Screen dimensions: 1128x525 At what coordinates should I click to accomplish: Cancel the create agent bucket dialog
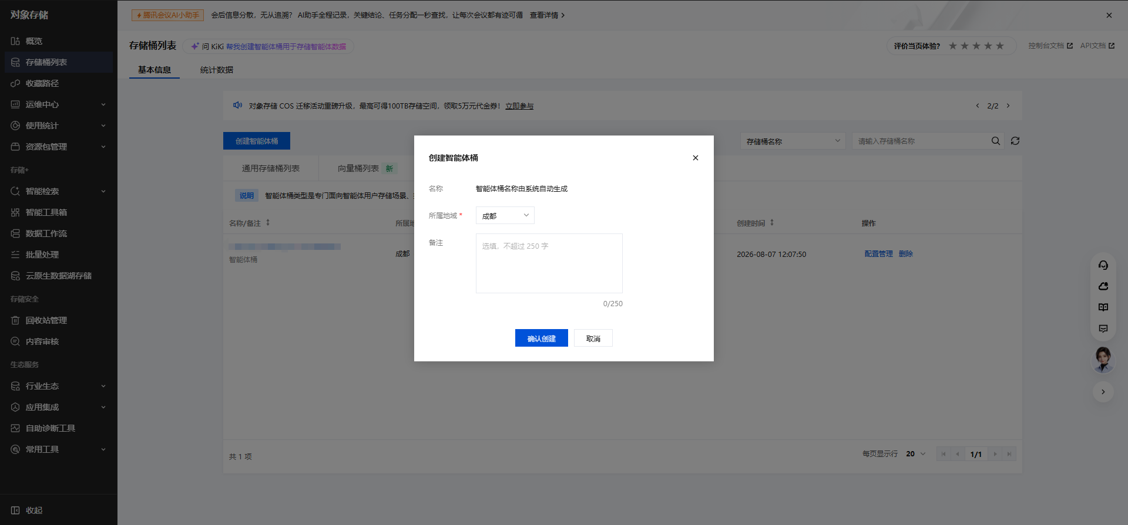pyautogui.click(x=593, y=338)
